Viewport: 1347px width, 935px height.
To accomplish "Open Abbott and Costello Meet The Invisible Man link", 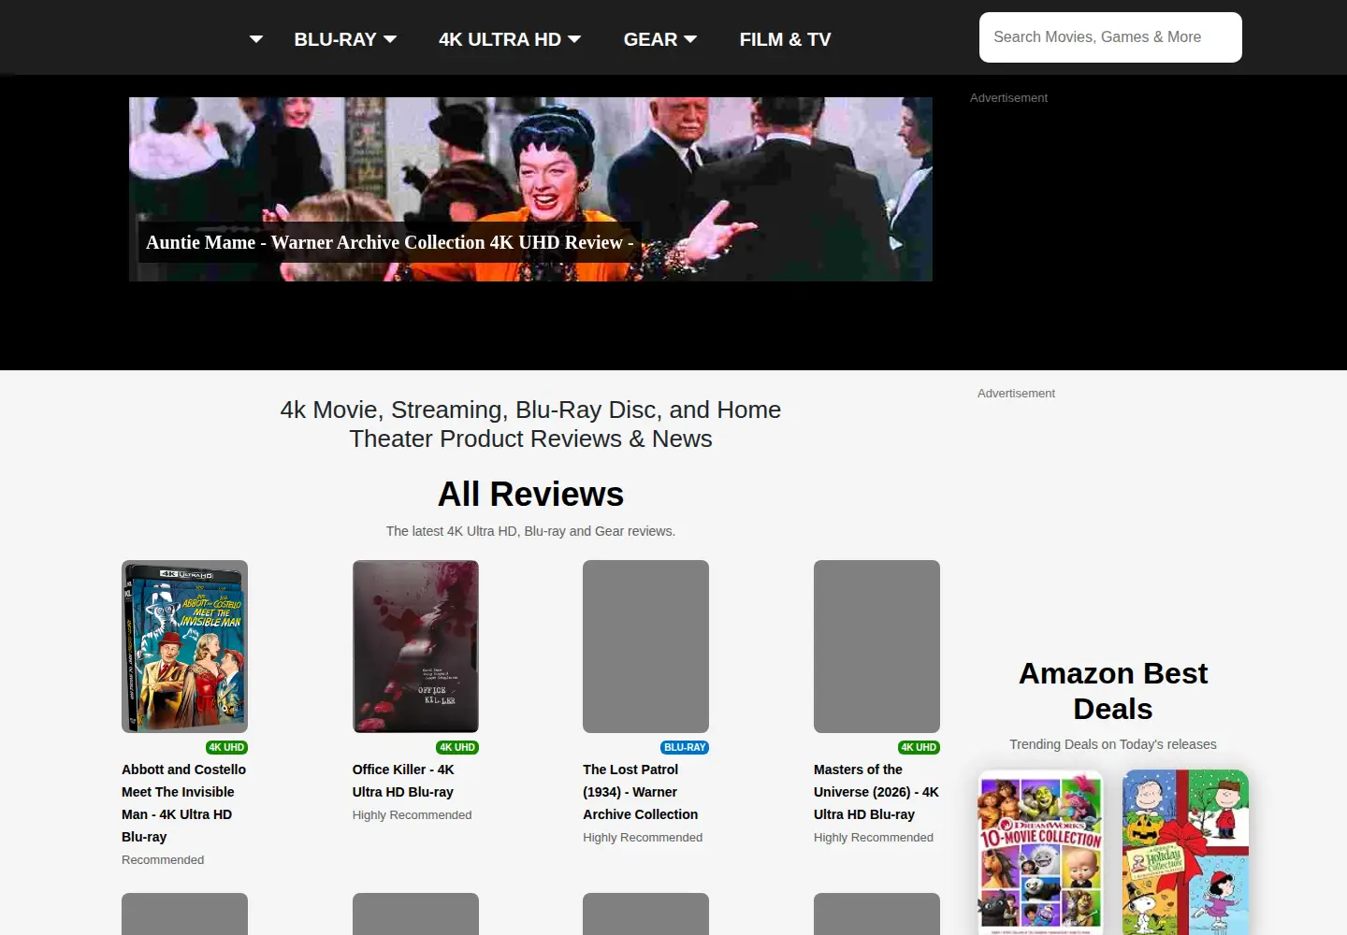I will coord(184,803).
